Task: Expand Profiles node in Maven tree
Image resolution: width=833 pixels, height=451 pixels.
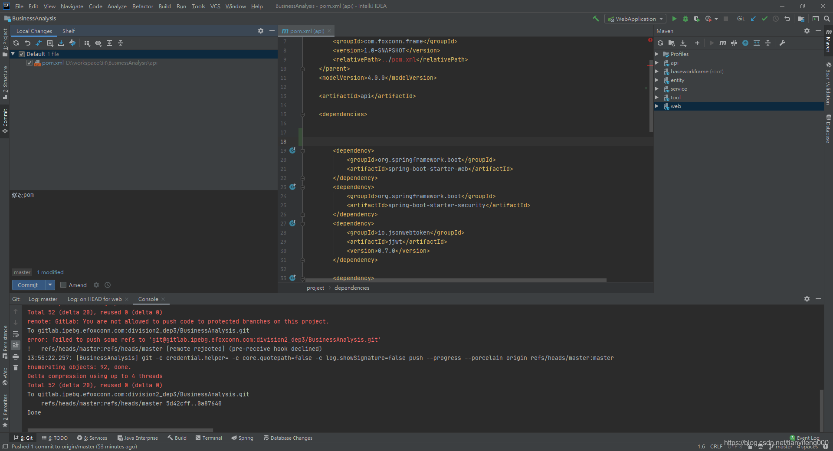Action: click(657, 54)
